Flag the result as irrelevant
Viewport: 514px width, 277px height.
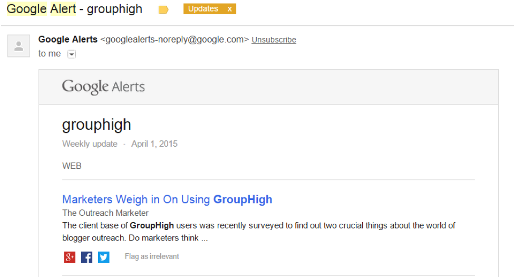pos(152,256)
